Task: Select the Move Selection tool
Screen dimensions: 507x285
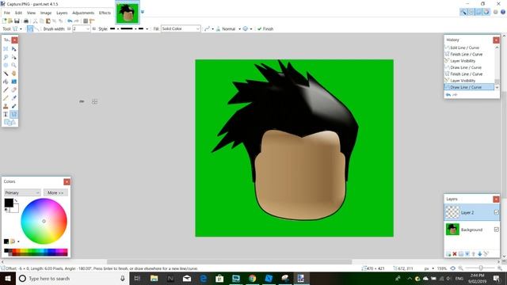Action: click(x=14, y=57)
